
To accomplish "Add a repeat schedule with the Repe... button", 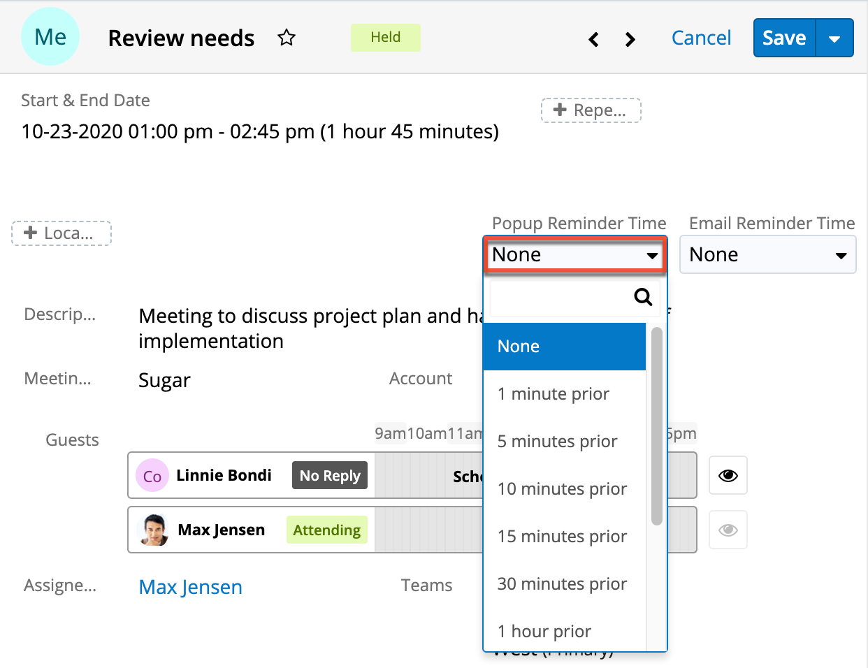I will [x=591, y=110].
